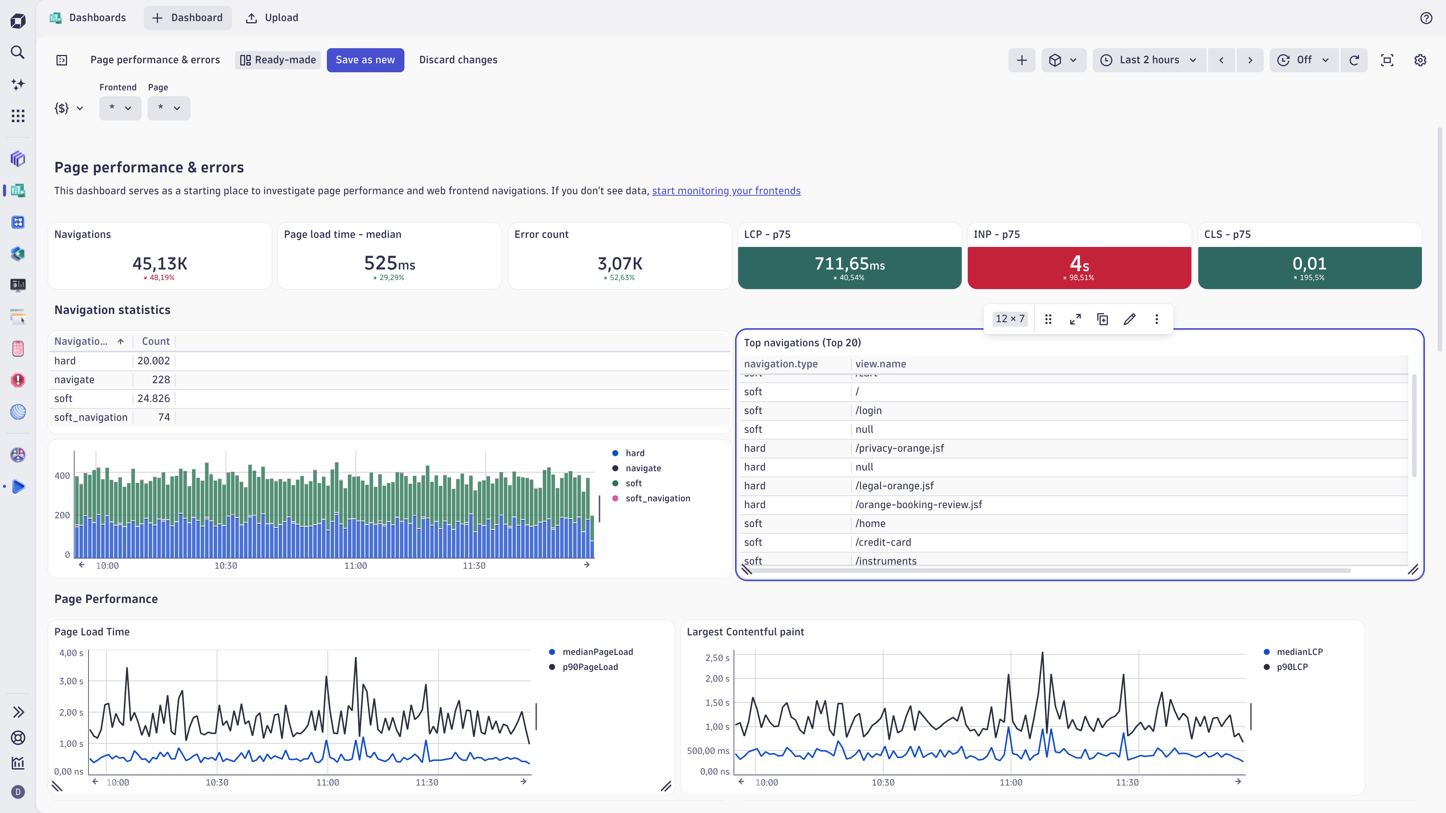Screen dimensions: 1446x813
Task: Click the refresh dashboard icon
Action: (1354, 60)
